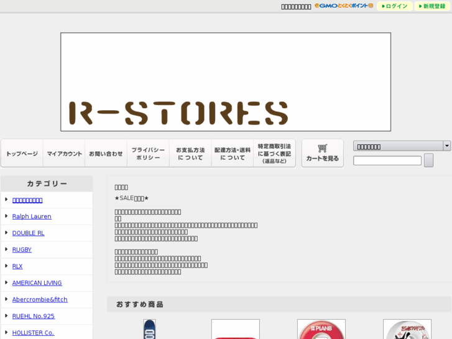
Task: Open お問い合わせ navigation item
Action: click(x=106, y=153)
